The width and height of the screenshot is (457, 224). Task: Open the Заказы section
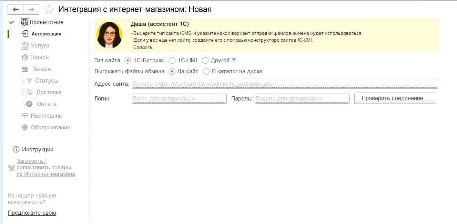coord(42,69)
